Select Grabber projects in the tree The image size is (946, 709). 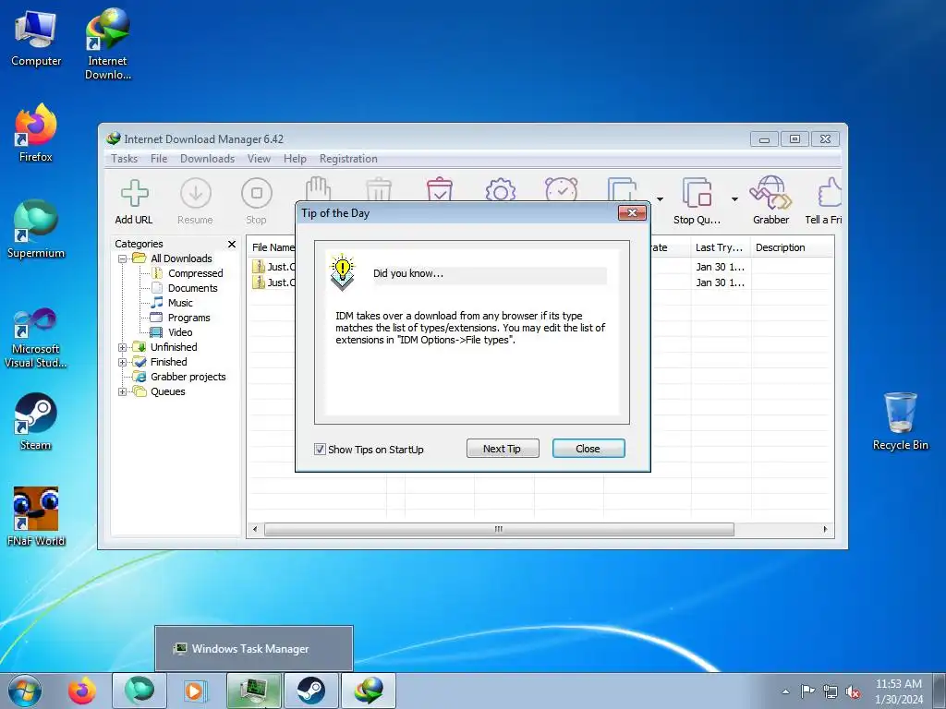(188, 377)
